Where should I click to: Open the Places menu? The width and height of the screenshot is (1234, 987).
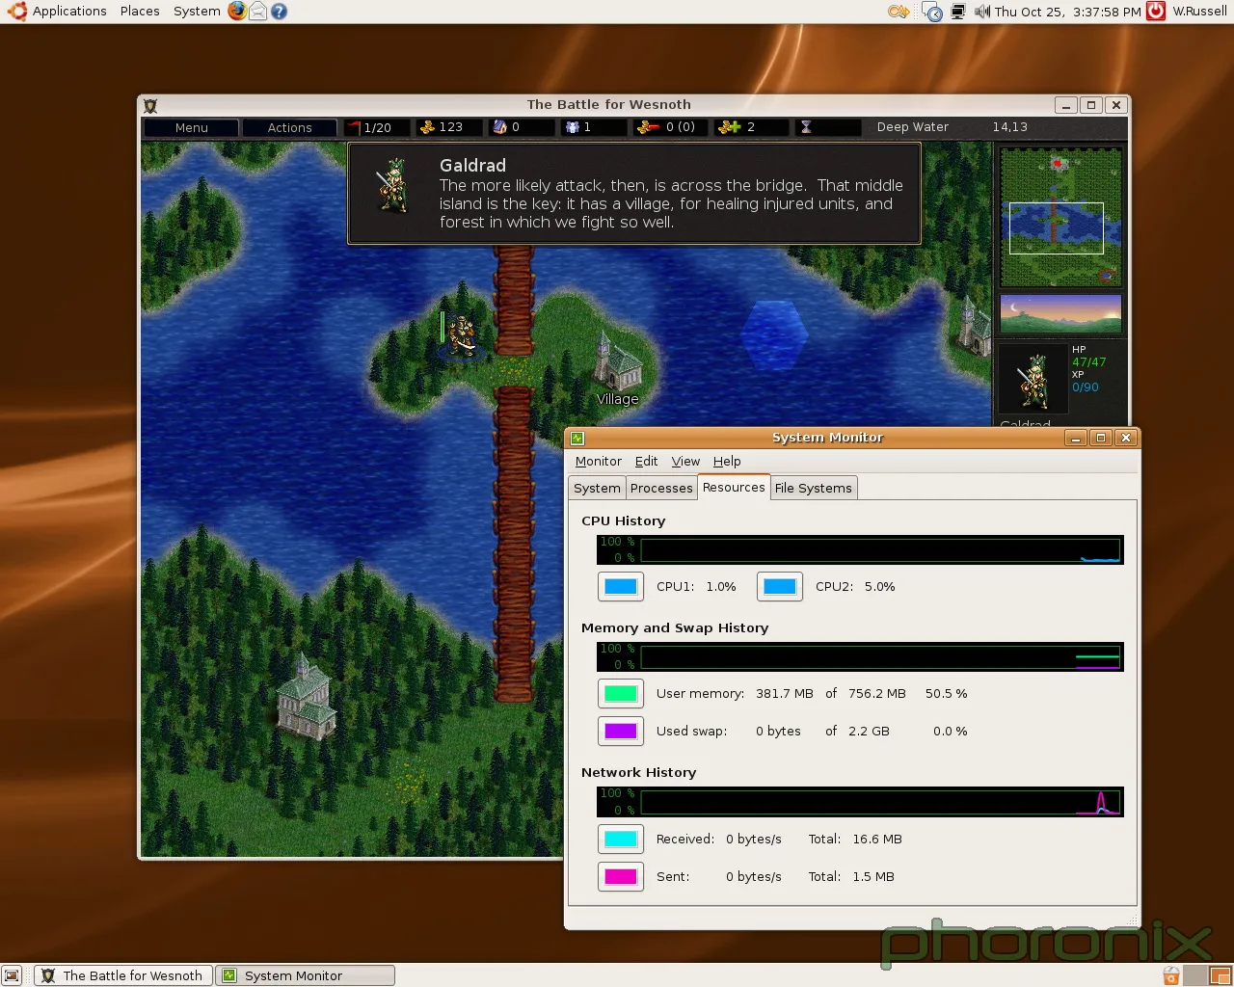click(140, 11)
